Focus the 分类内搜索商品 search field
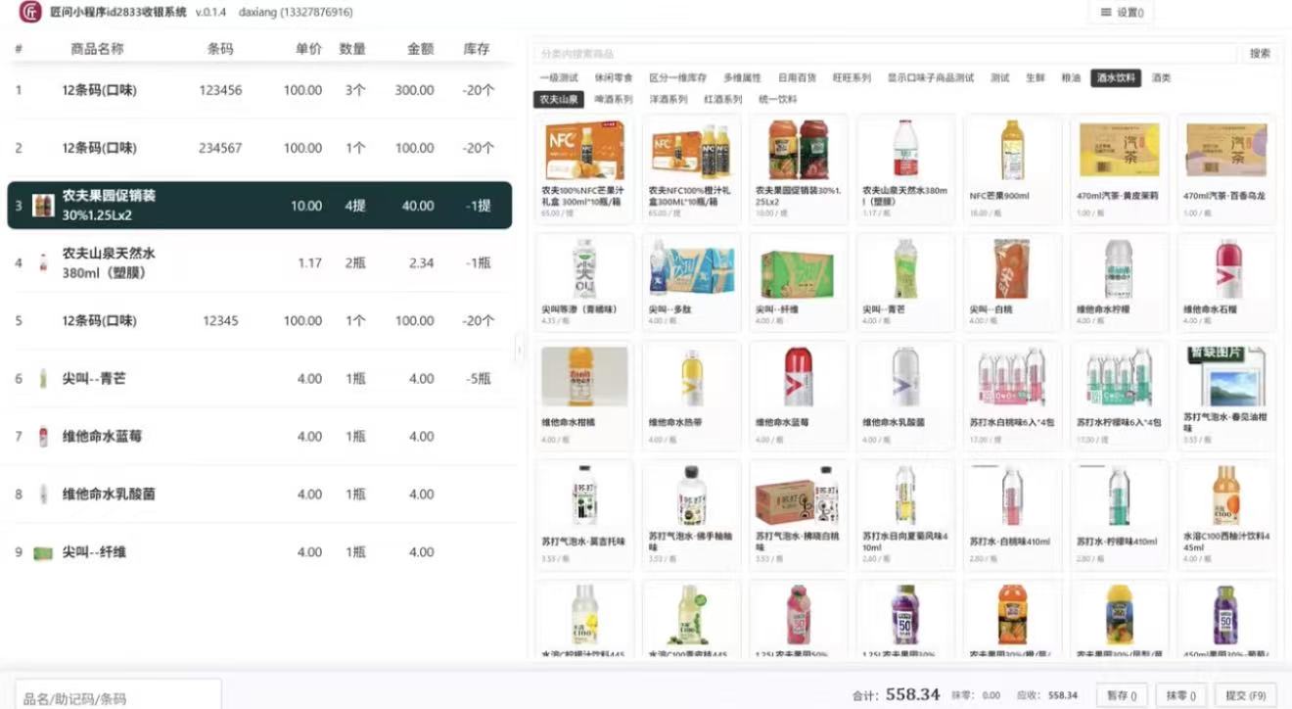1292x709 pixels. (x=886, y=54)
